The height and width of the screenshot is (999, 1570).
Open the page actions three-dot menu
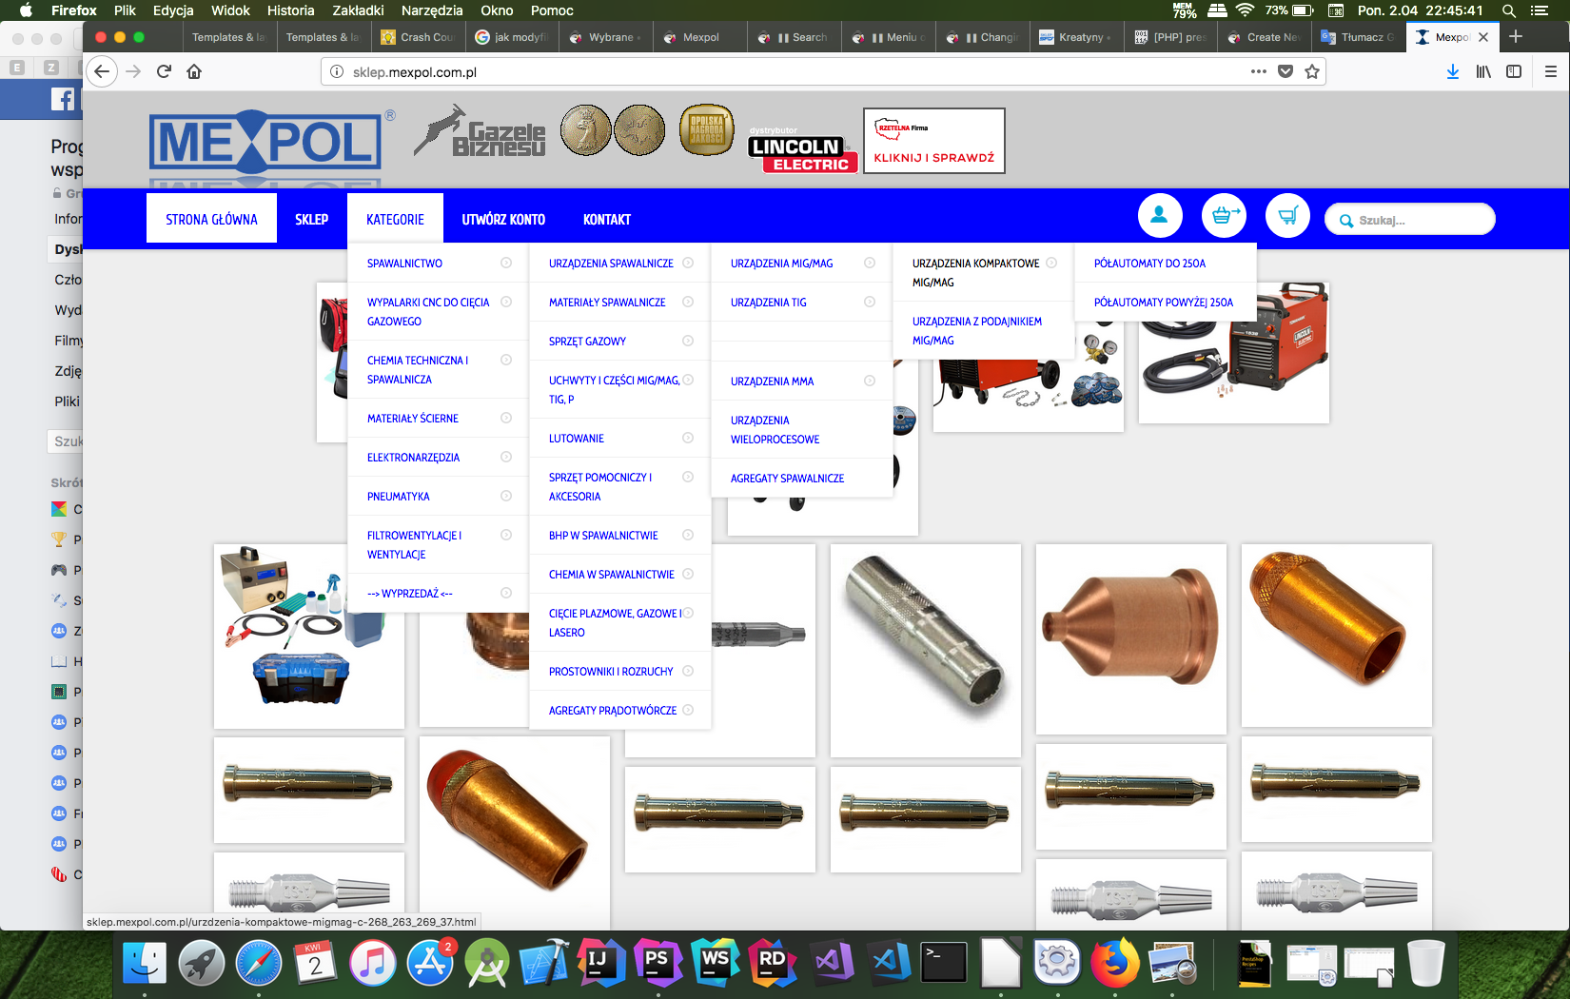click(1259, 71)
